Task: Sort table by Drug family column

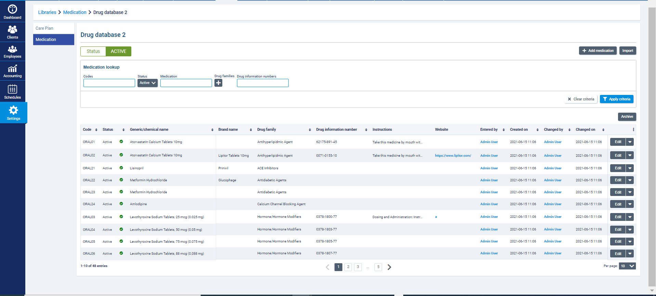Action: click(x=310, y=130)
